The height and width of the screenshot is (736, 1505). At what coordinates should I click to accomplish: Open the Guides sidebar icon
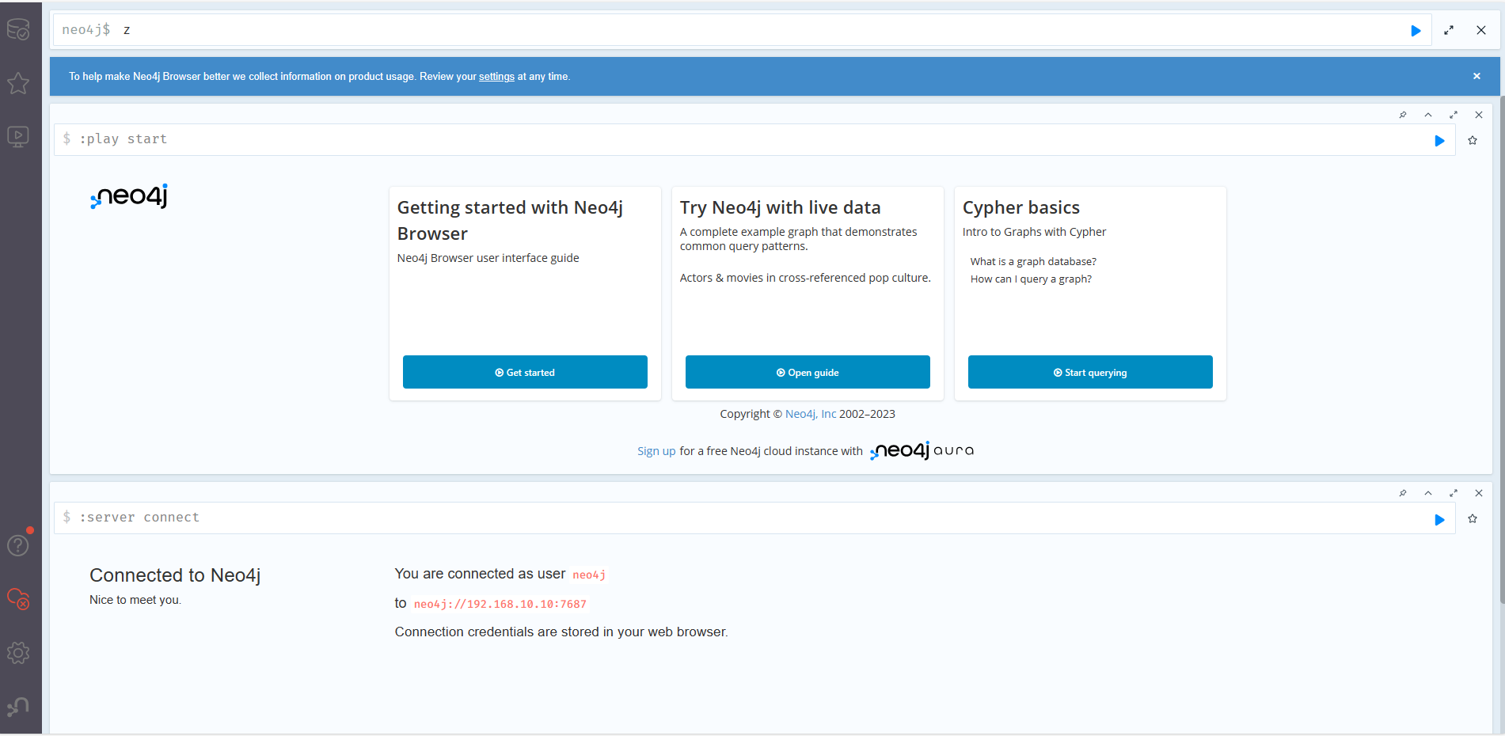click(x=18, y=137)
